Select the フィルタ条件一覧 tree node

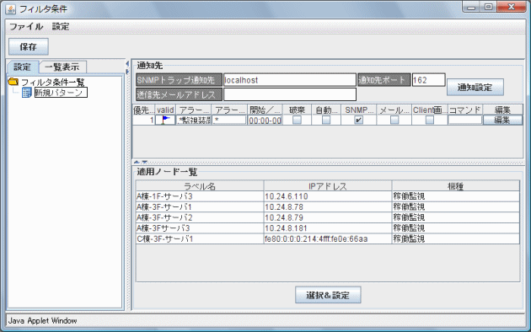tap(53, 82)
